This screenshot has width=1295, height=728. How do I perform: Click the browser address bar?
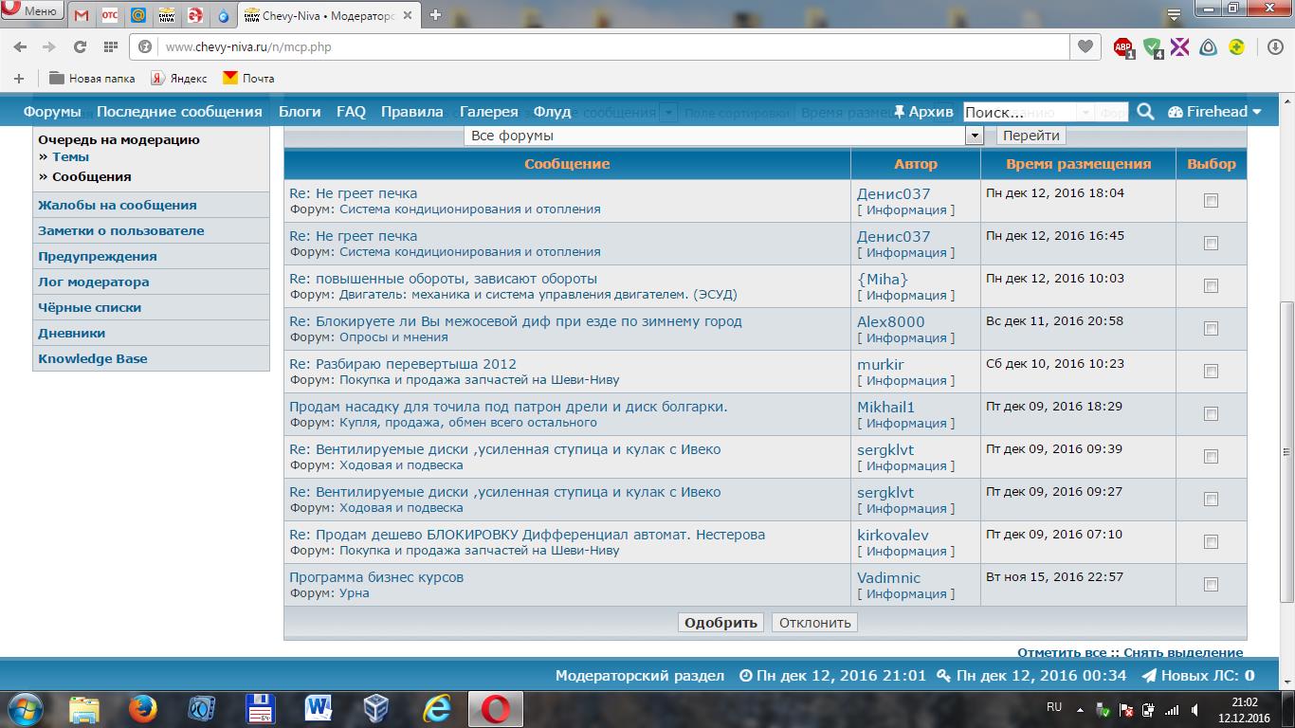[x=607, y=46]
